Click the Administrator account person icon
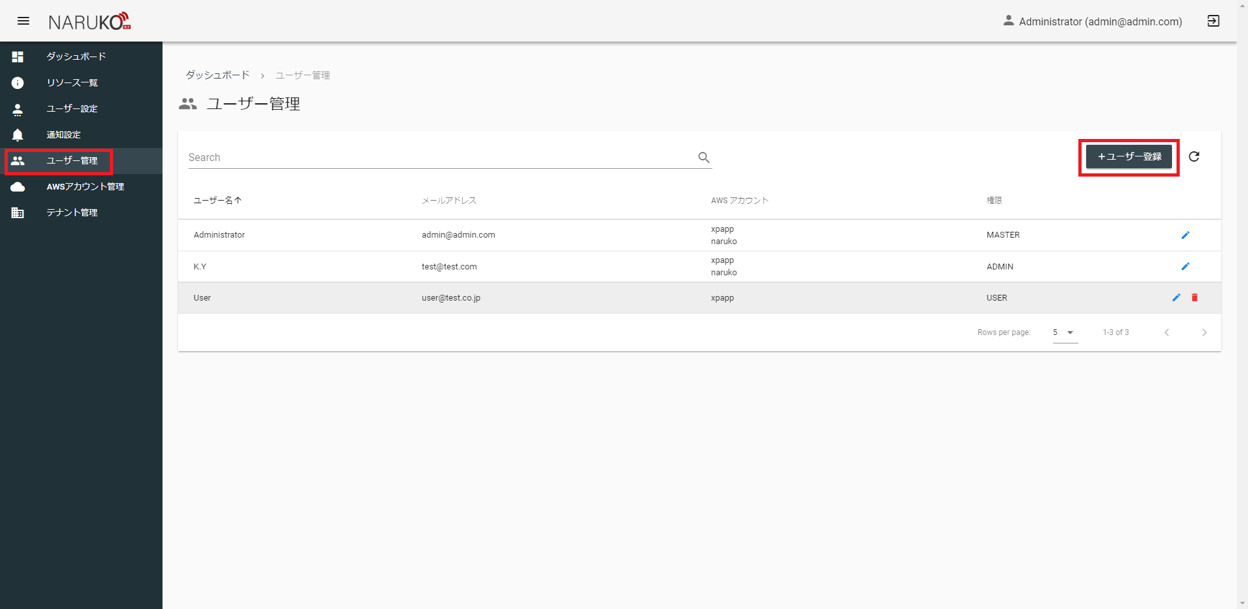1248x609 pixels. pyautogui.click(x=1008, y=21)
